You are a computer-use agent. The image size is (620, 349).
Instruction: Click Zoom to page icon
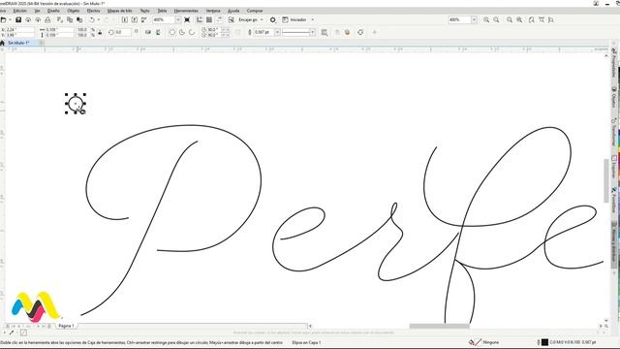click(532, 19)
